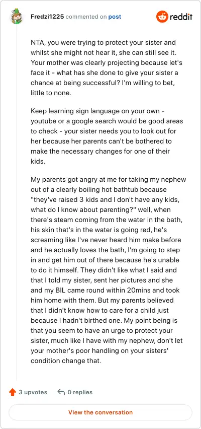Click the text "little to none."
The image size is (201, 429).
pos(51,93)
